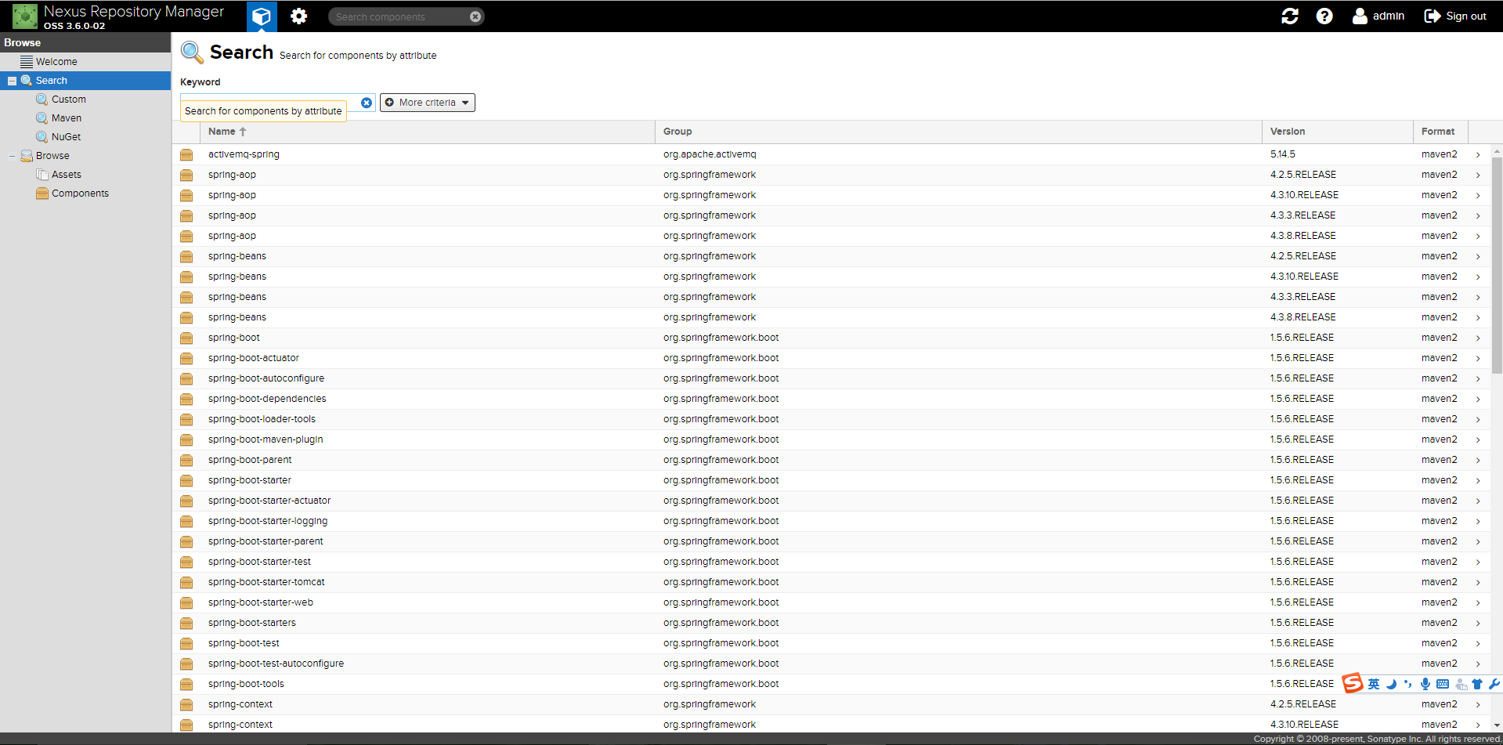Viewport: 1503px width, 745px height.
Task: Click the admin user icon
Action: [1360, 16]
